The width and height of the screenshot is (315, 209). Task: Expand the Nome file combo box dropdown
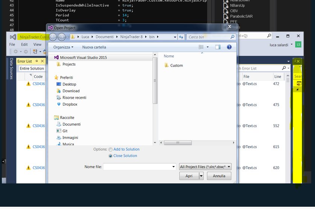click(x=173, y=167)
